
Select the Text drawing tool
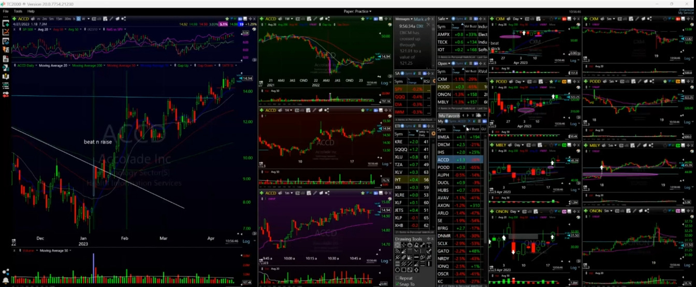[x=429, y=245]
